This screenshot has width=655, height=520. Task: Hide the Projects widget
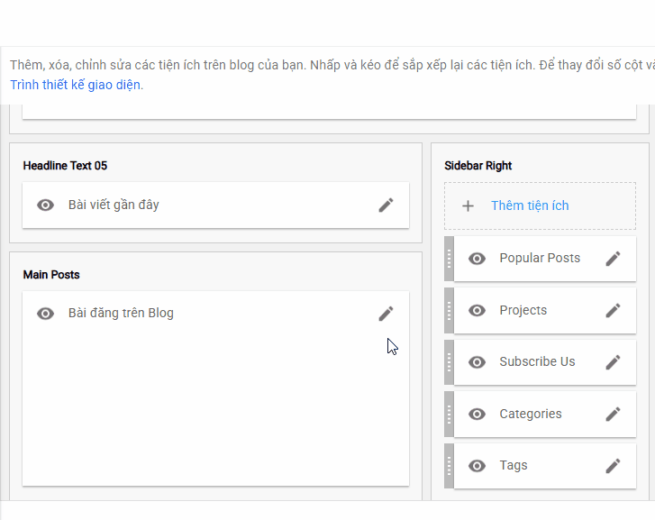click(x=477, y=311)
